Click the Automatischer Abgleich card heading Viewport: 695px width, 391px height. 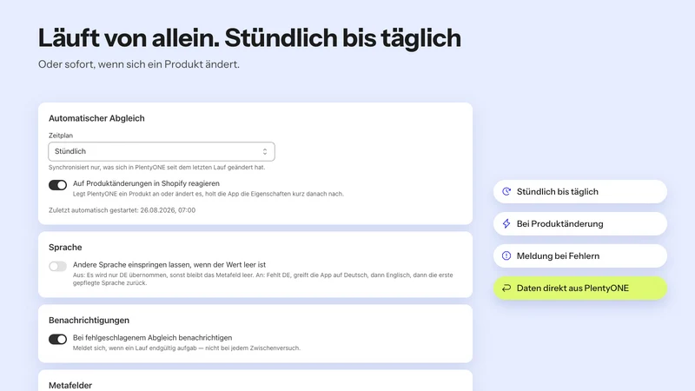(96, 118)
